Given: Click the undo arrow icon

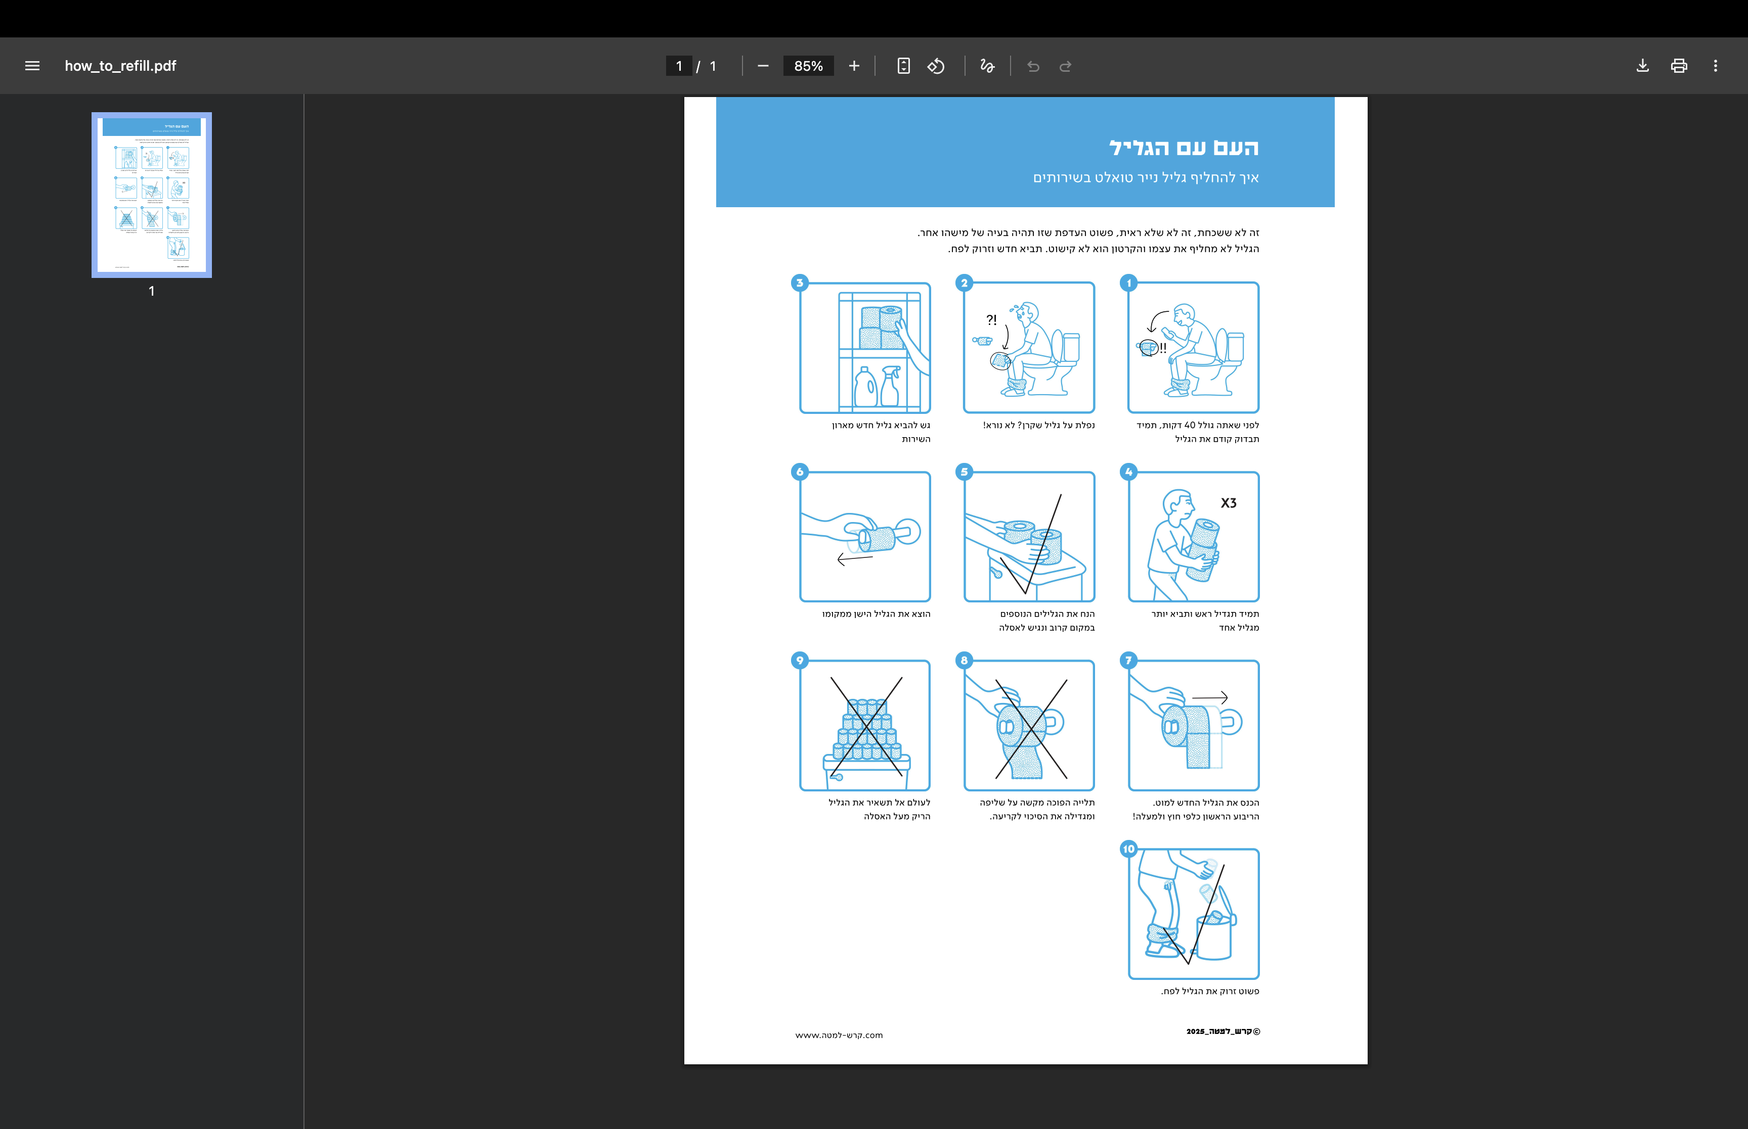Looking at the screenshot, I should point(1033,67).
